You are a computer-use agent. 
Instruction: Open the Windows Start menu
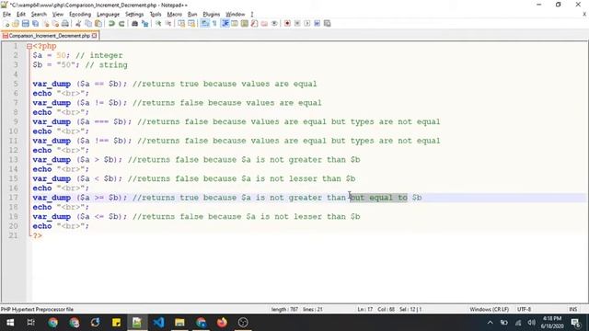click(10, 323)
